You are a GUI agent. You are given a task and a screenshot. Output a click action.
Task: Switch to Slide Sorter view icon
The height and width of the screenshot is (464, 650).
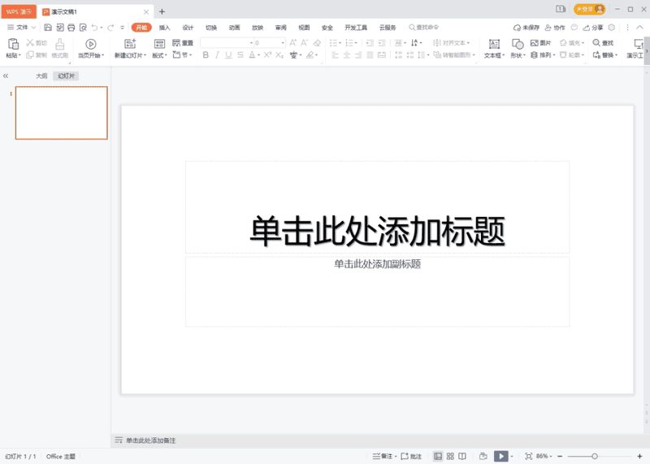(x=450, y=456)
